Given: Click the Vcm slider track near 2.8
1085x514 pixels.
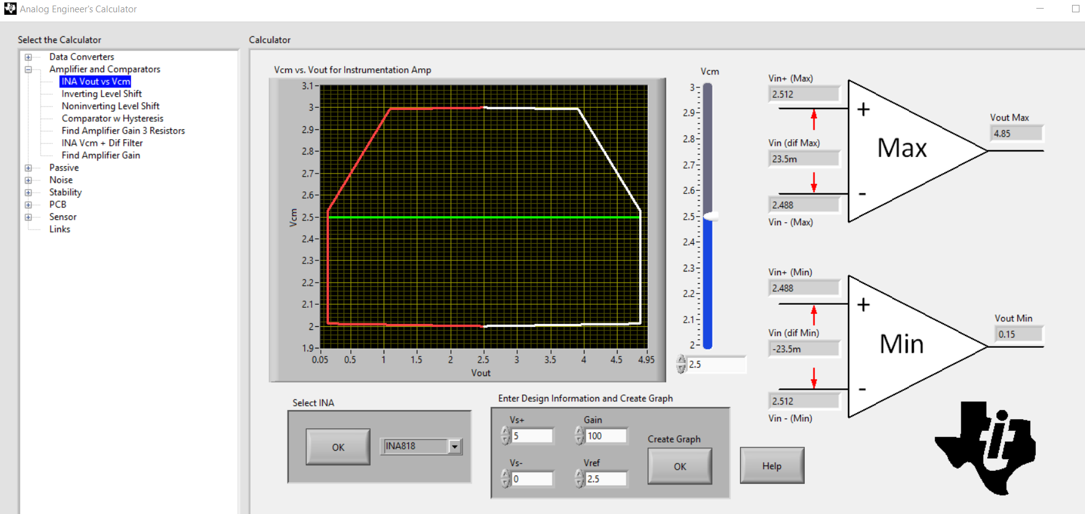Looking at the screenshot, I should [708, 139].
